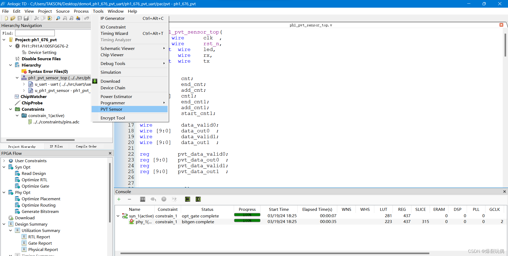The width and height of the screenshot is (508, 256).
Task: Cut selection with scissors icon
Action: (x=37, y=18)
